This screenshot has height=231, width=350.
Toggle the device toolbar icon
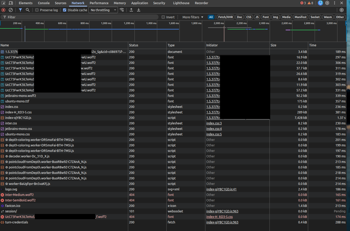tap(11, 3)
